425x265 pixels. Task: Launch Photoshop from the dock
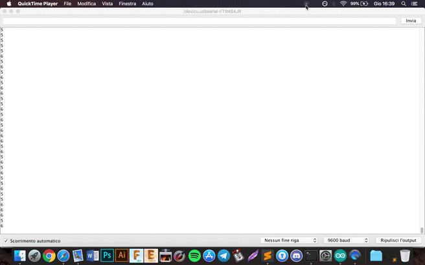[x=107, y=255]
